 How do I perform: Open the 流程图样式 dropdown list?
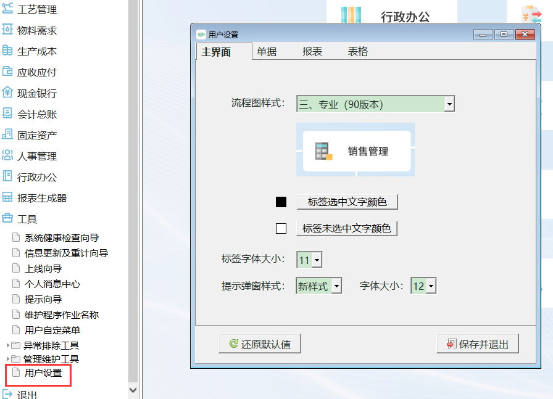coord(449,104)
